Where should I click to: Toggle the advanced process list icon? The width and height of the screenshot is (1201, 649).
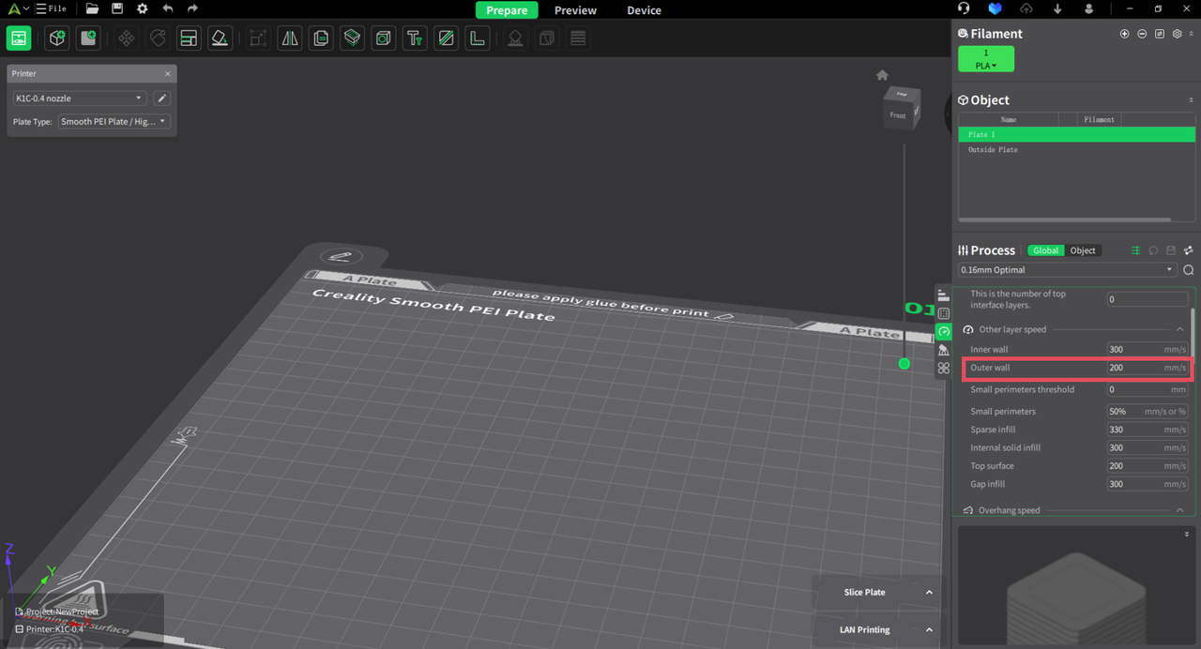coord(1135,250)
